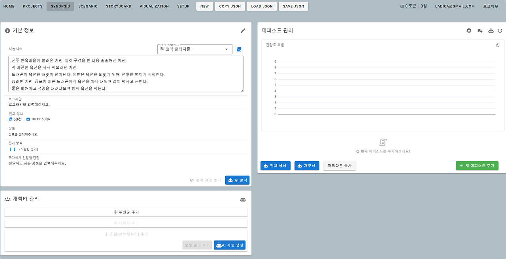Image resolution: width=506 pixels, height=259 pixels.
Task: Click the refresh icon in 에피소드 관리
Action: [x=500, y=31]
